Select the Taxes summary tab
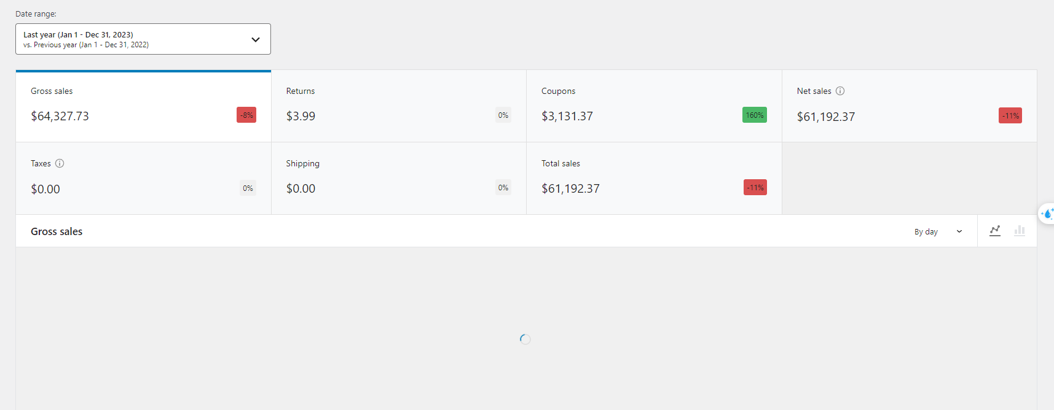This screenshot has width=1054, height=410. pyautogui.click(x=143, y=178)
